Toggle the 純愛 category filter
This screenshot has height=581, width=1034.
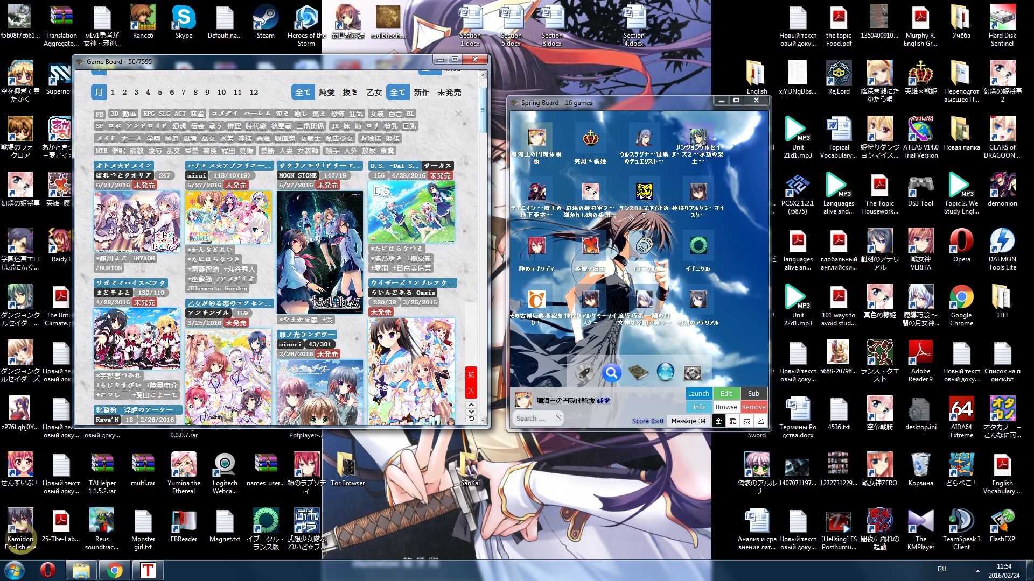327,93
